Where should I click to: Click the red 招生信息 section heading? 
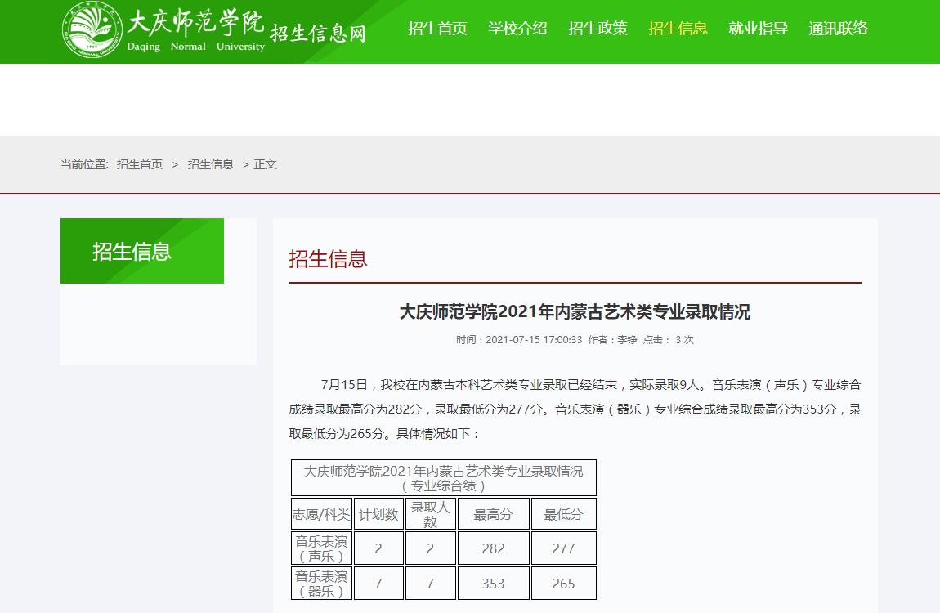[328, 259]
